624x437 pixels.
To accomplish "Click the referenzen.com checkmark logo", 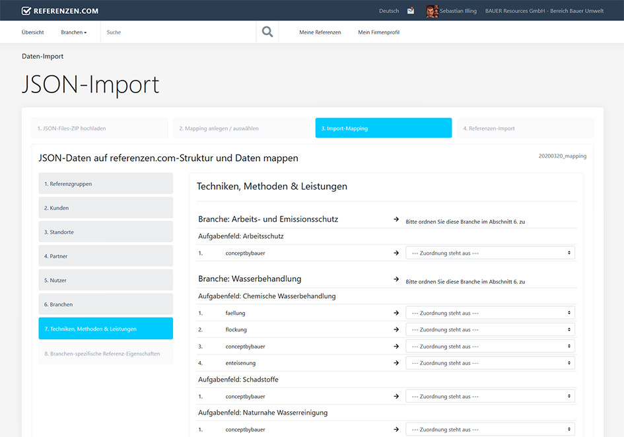I will (x=26, y=11).
